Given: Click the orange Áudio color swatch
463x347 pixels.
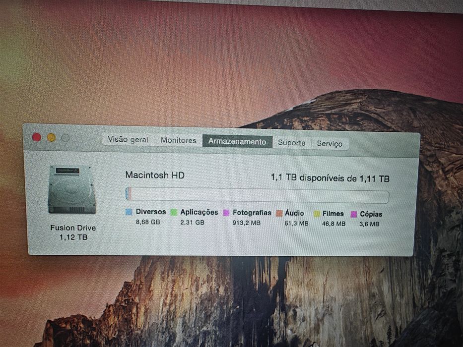Looking at the screenshot, I should (x=279, y=213).
